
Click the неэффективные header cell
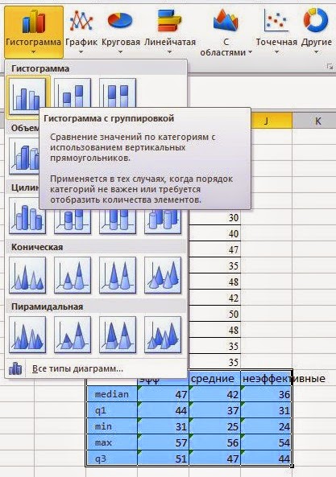(266, 378)
